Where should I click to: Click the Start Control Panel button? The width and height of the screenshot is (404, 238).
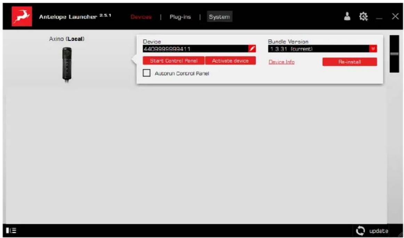click(x=173, y=61)
